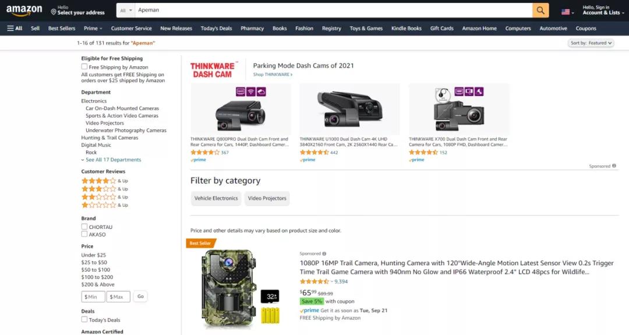Image resolution: width=629 pixels, height=335 pixels.
Task: Go to Best Sellers in navigation bar
Action: tap(62, 28)
